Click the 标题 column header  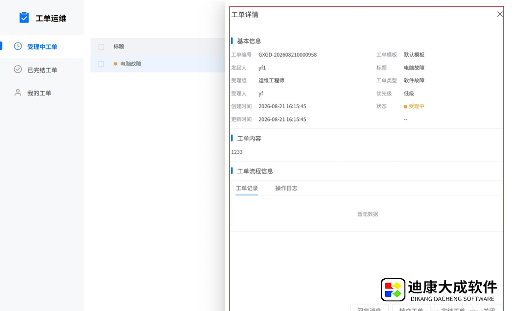tap(118, 47)
